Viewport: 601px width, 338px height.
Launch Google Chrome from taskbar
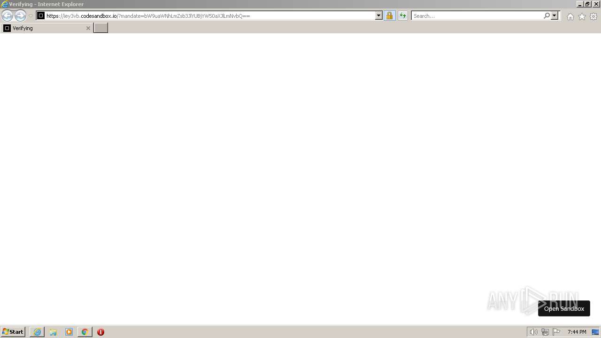coord(85,332)
